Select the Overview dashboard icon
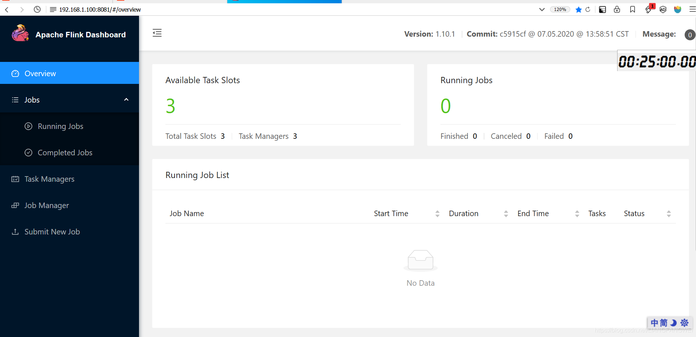 click(x=15, y=74)
